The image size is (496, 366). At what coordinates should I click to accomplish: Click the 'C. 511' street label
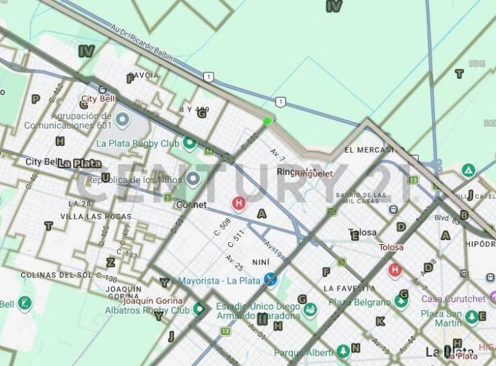coord(236,239)
